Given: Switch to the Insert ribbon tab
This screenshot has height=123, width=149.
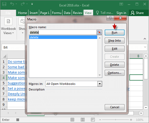Looking at the screenshot, I should coord(34,13).
